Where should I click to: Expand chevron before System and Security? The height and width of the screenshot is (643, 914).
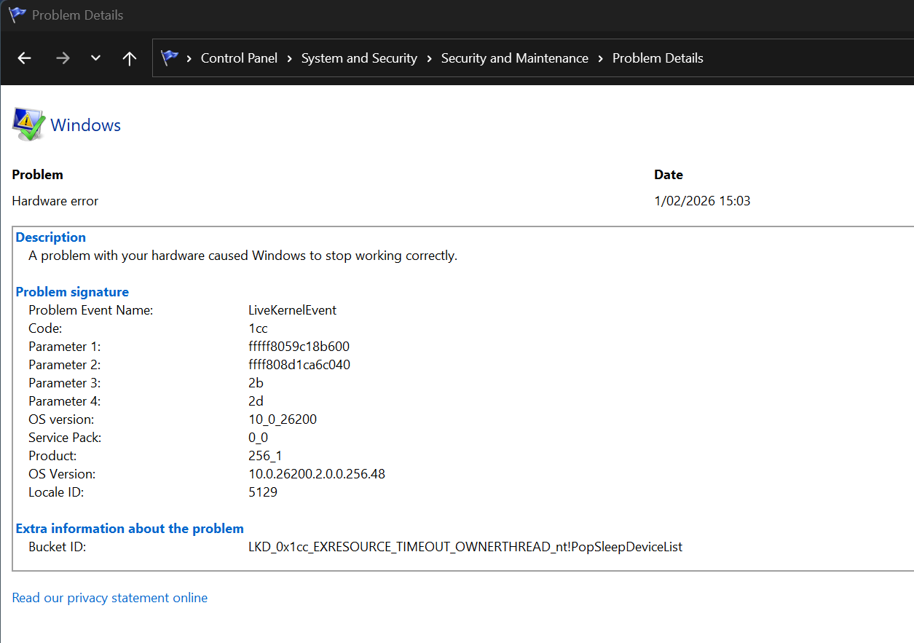(x=290, y=58)
